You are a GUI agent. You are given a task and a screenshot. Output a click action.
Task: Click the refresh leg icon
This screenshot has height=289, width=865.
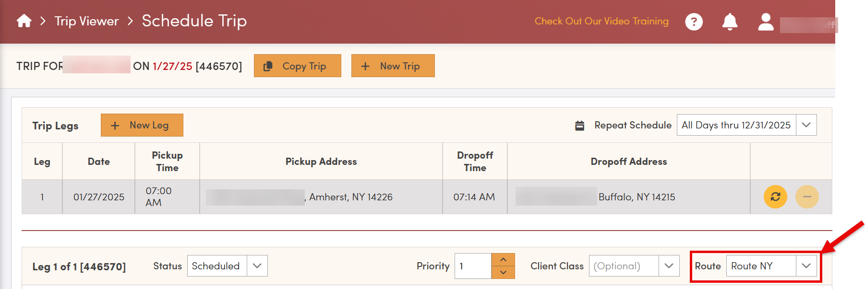(775, 197)
